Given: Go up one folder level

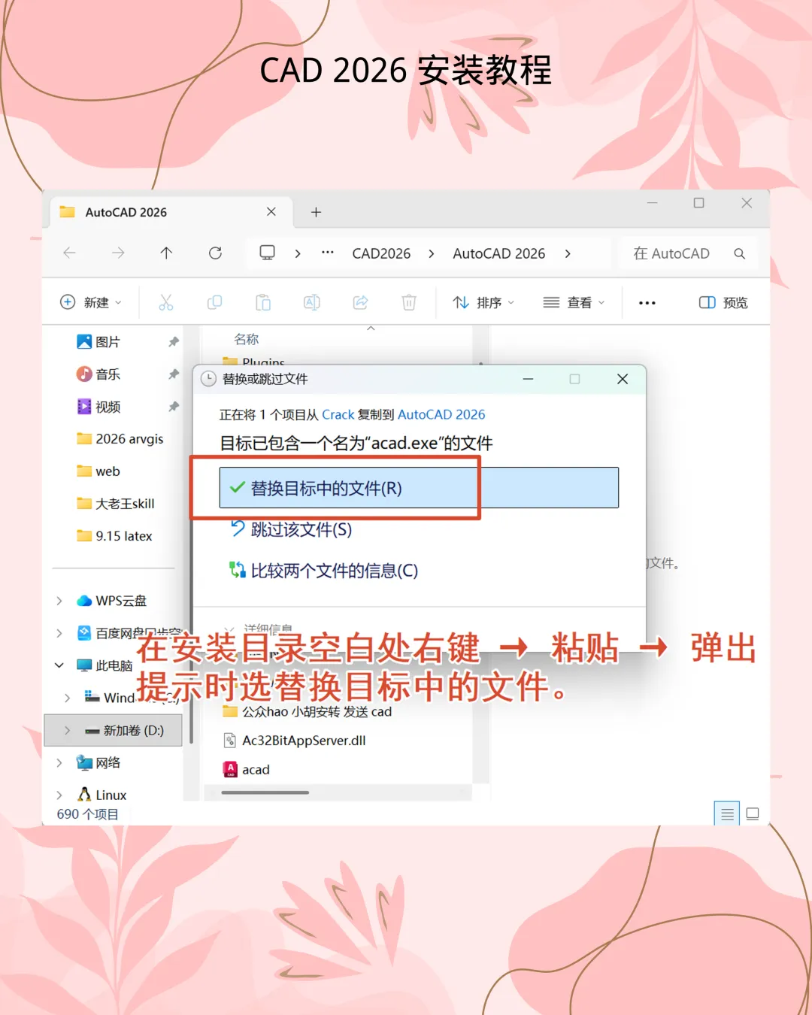Looking at the screenshot, I should pyautogui.click(x=166, y=253).
